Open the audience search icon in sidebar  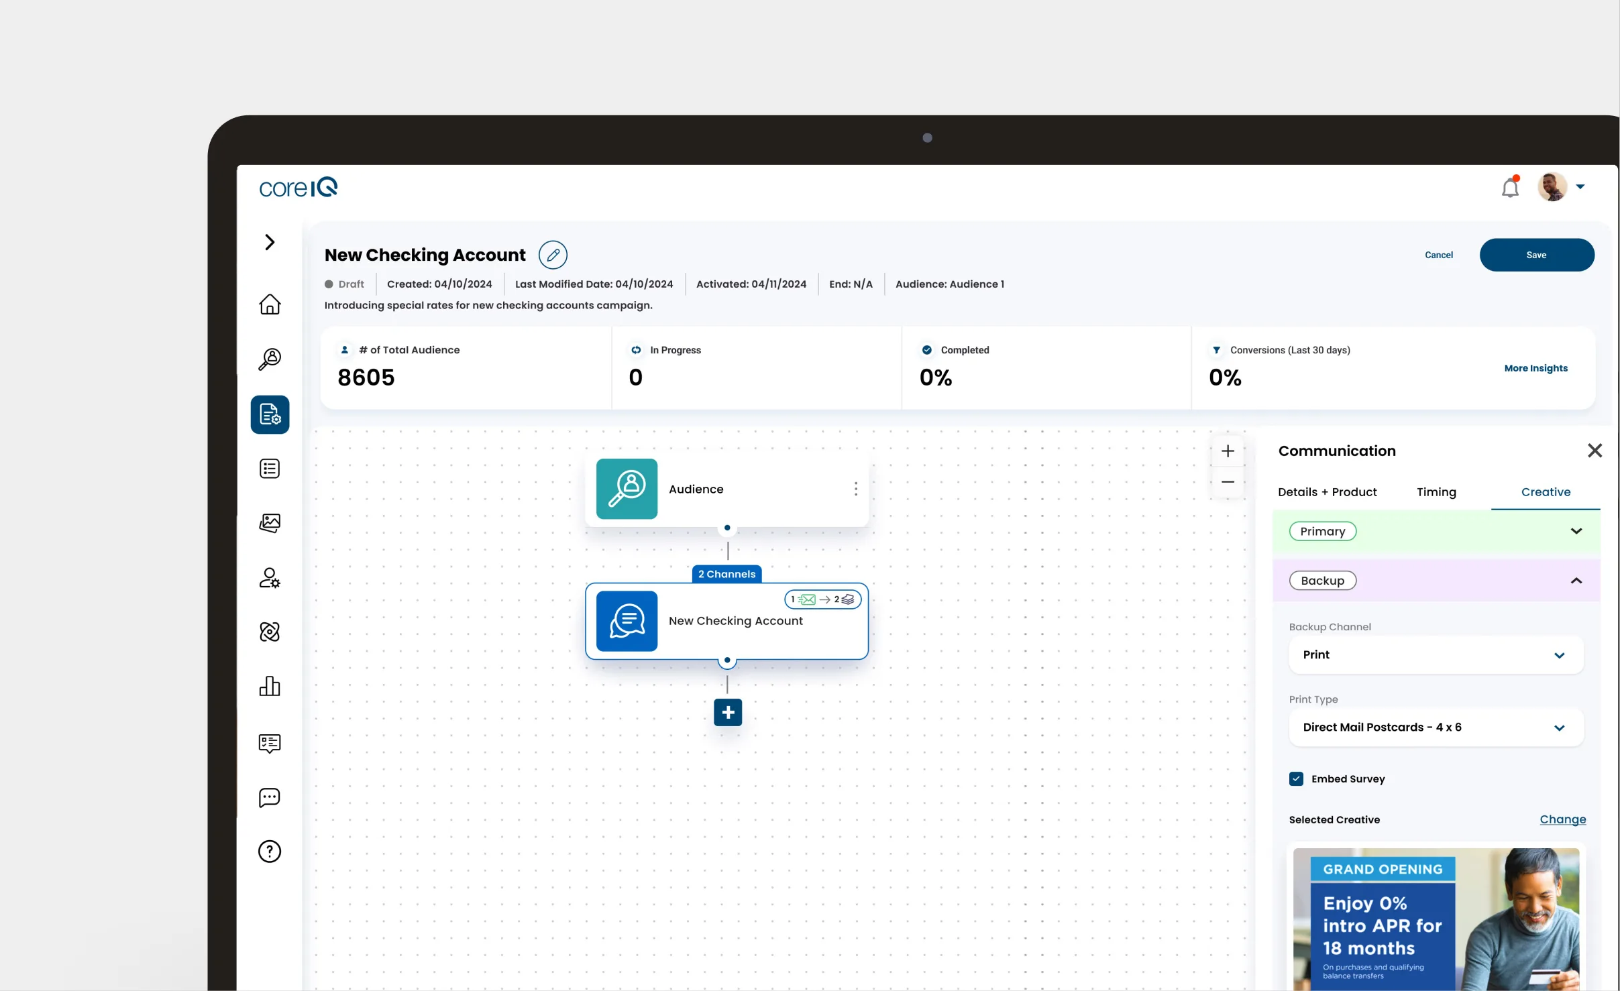[270, 359]
